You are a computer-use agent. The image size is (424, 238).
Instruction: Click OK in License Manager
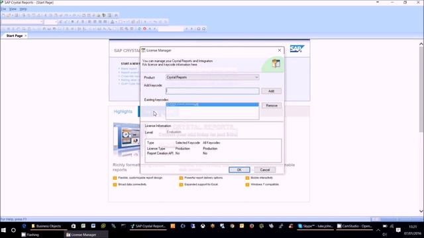tap(239, 170)
